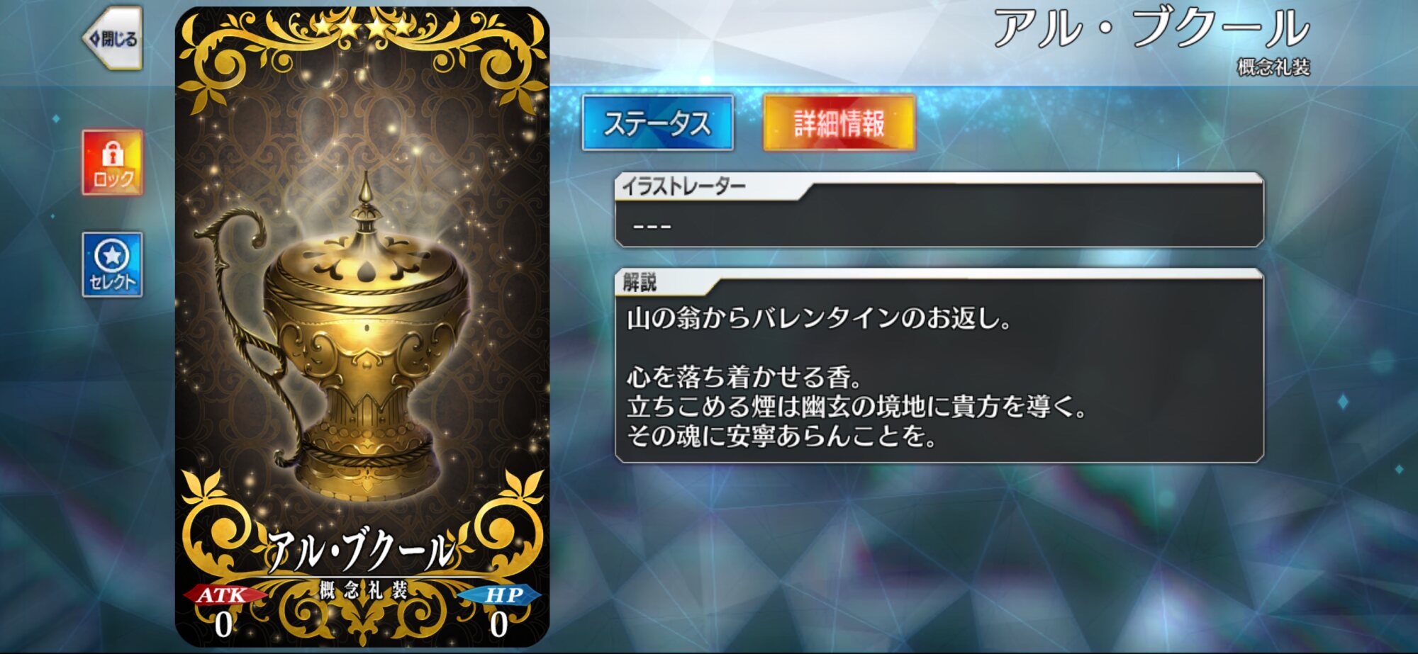Tap the 閉じる back arrow button
The image size is (1418, 654).
[x=113, y=38]
